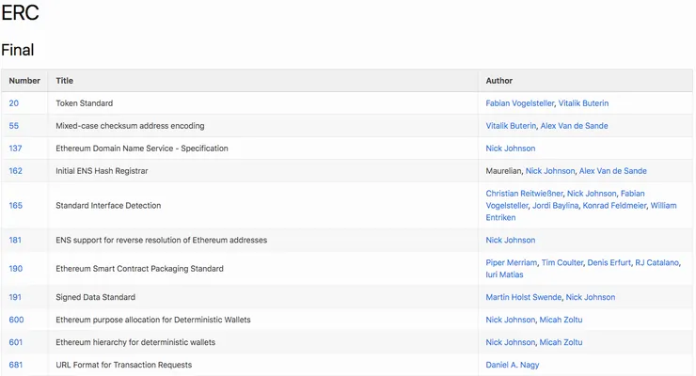Open ERC number 20 link
The width and height of the screenshot is (696, 376).
point(14,103)
